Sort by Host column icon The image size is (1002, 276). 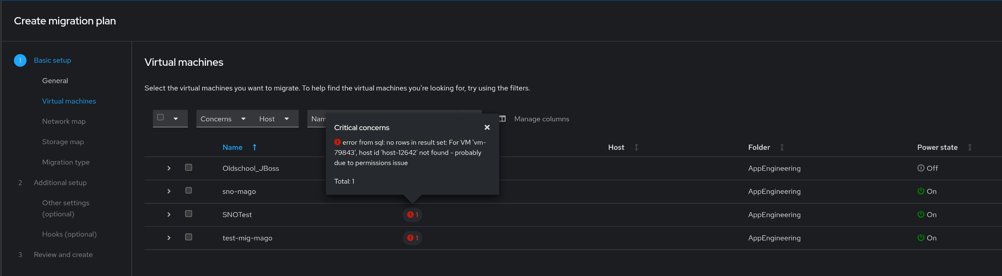click(636, 147)
